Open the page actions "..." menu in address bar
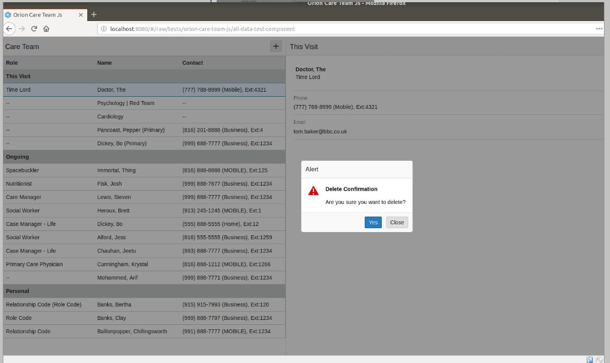This screenshot has height=363, width=610. point(598,29)
